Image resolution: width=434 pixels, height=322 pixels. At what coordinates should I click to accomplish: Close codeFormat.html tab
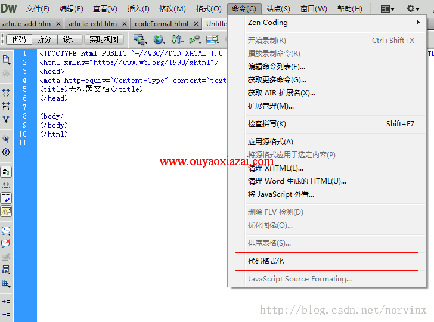pyautogui.click(x=196, y=24)
